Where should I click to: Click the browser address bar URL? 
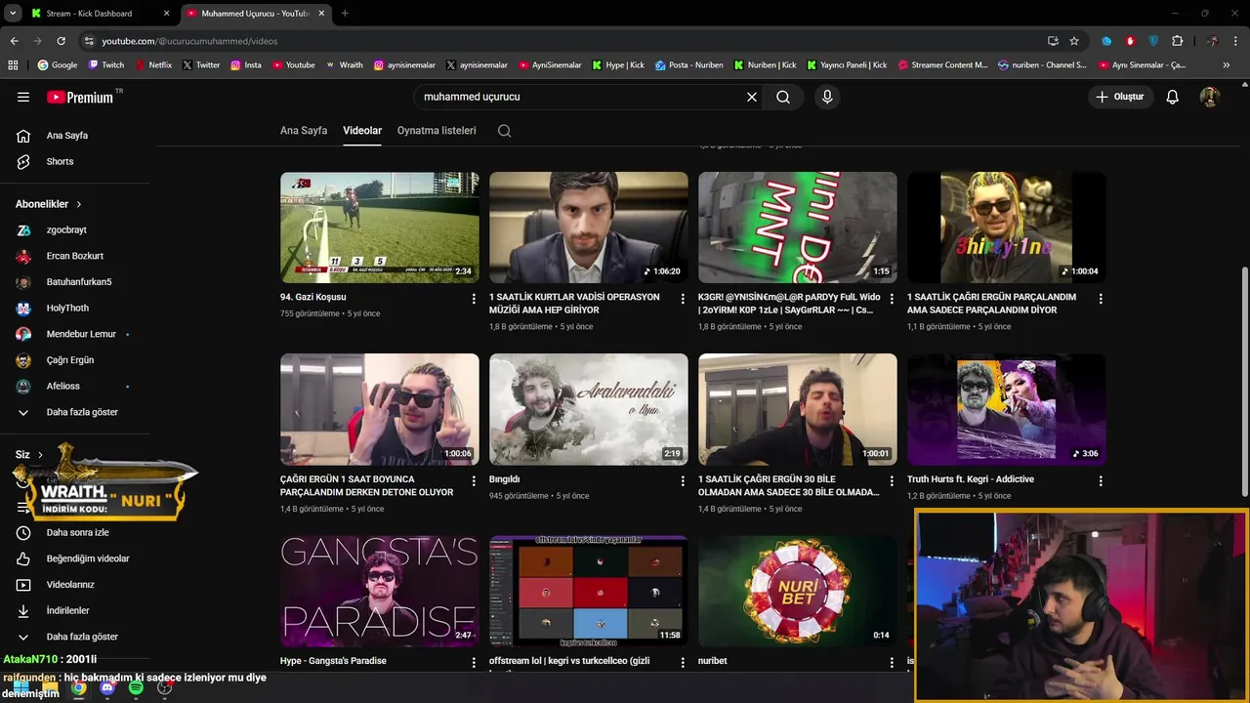tap(189, 41)
